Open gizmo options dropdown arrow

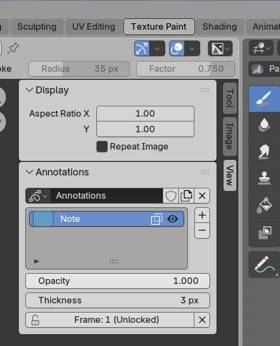pos(157,49)
